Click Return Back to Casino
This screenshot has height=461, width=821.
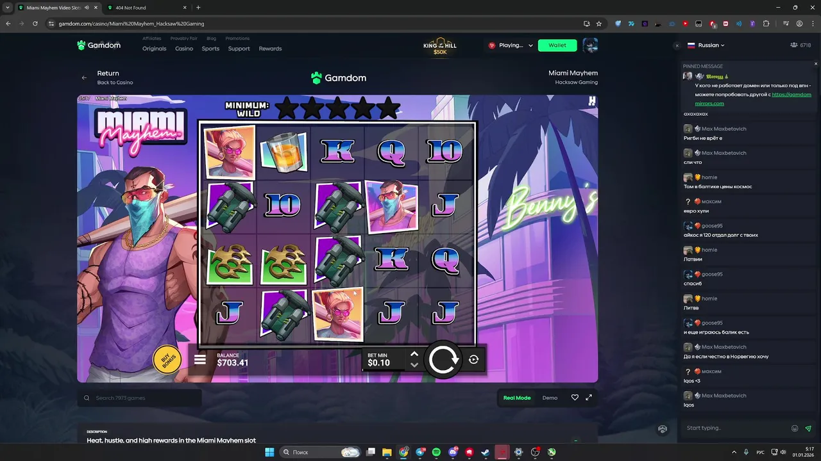[115, 77]
